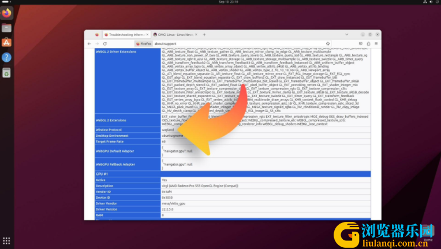
Task: Click the 22.2.5.0 driver version value
Action: (167, 209)
